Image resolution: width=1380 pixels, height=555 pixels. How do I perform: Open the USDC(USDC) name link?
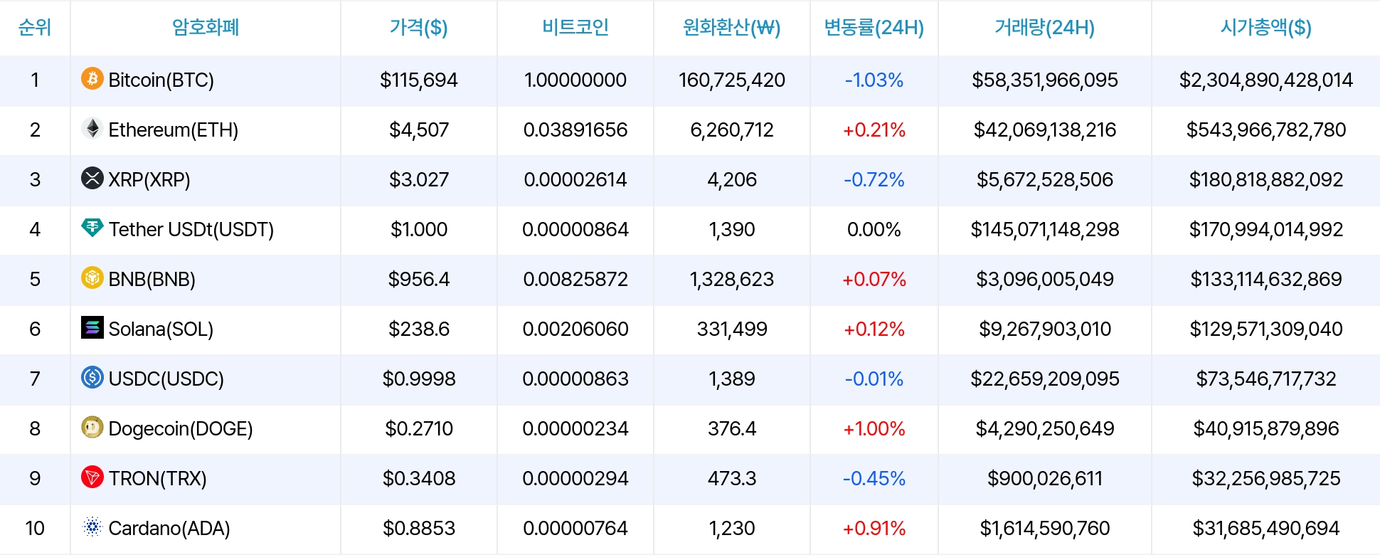tap(166, 379)
